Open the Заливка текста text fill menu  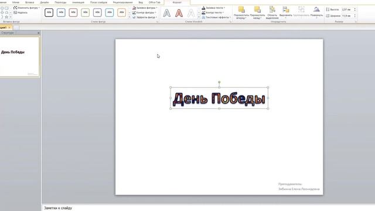click(213, 8)
